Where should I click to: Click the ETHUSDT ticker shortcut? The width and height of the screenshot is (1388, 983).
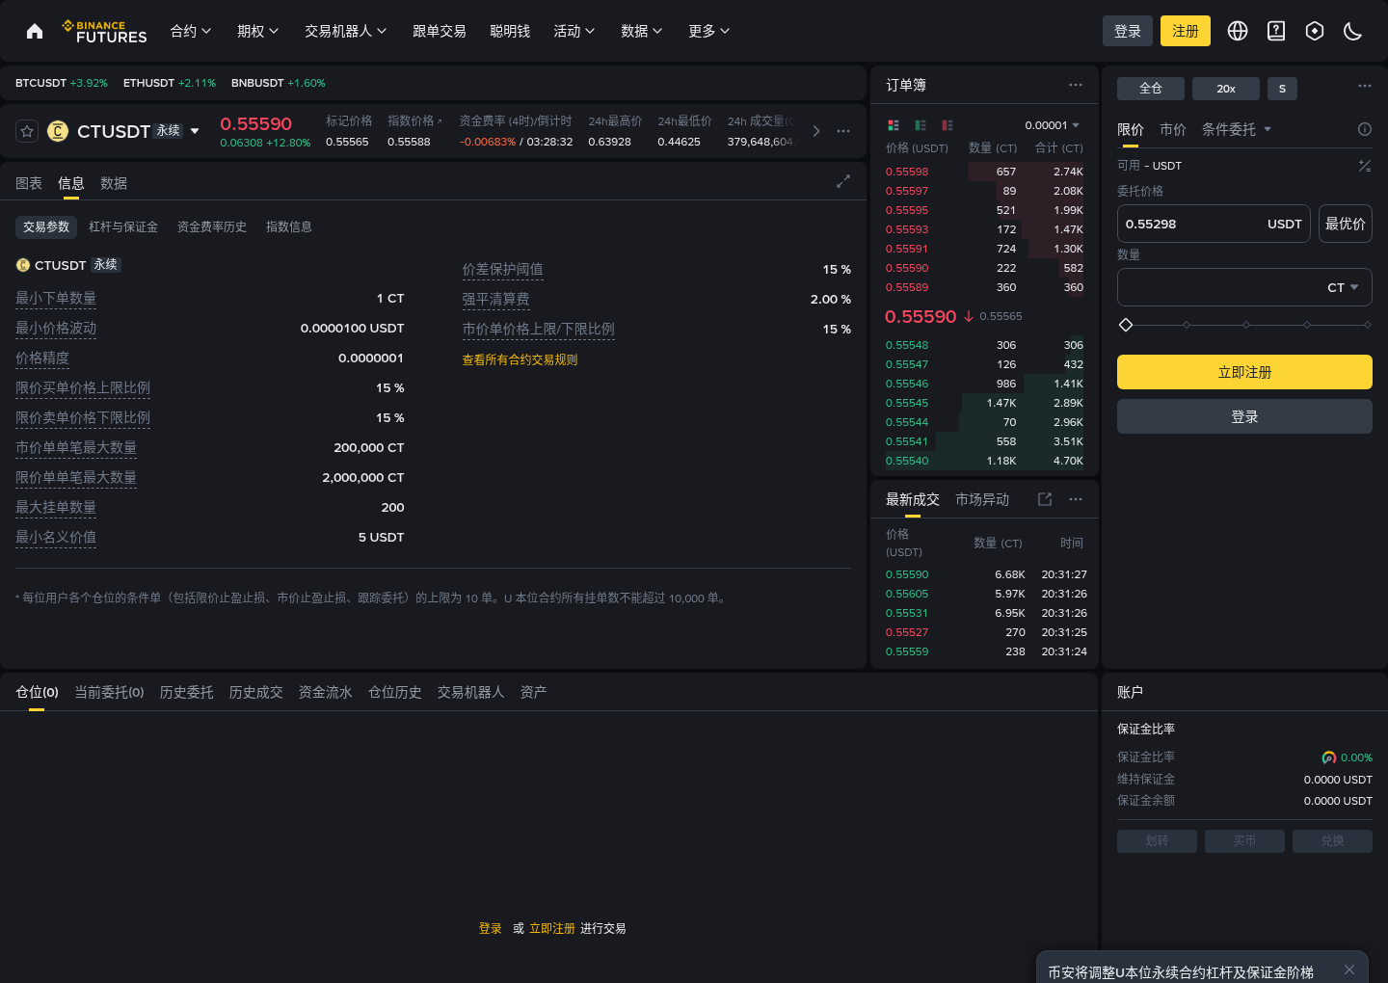pyautogui.click(x=170, y=83)
